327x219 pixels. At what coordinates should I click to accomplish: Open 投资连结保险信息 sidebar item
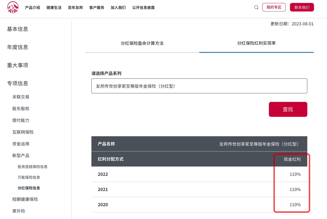[32, 167]
